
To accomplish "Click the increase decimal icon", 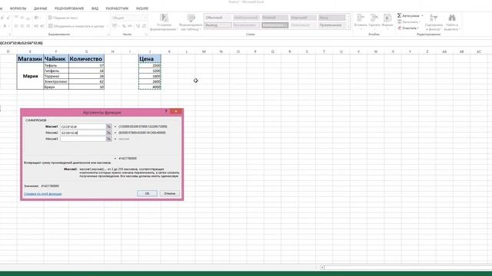I will coord(138,26).
